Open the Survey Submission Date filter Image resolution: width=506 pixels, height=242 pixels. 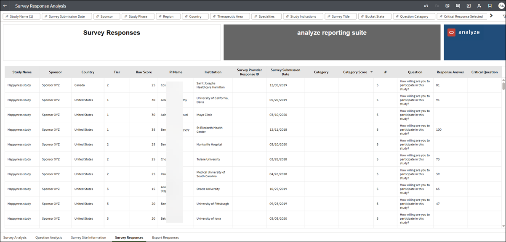click(67, 16)
